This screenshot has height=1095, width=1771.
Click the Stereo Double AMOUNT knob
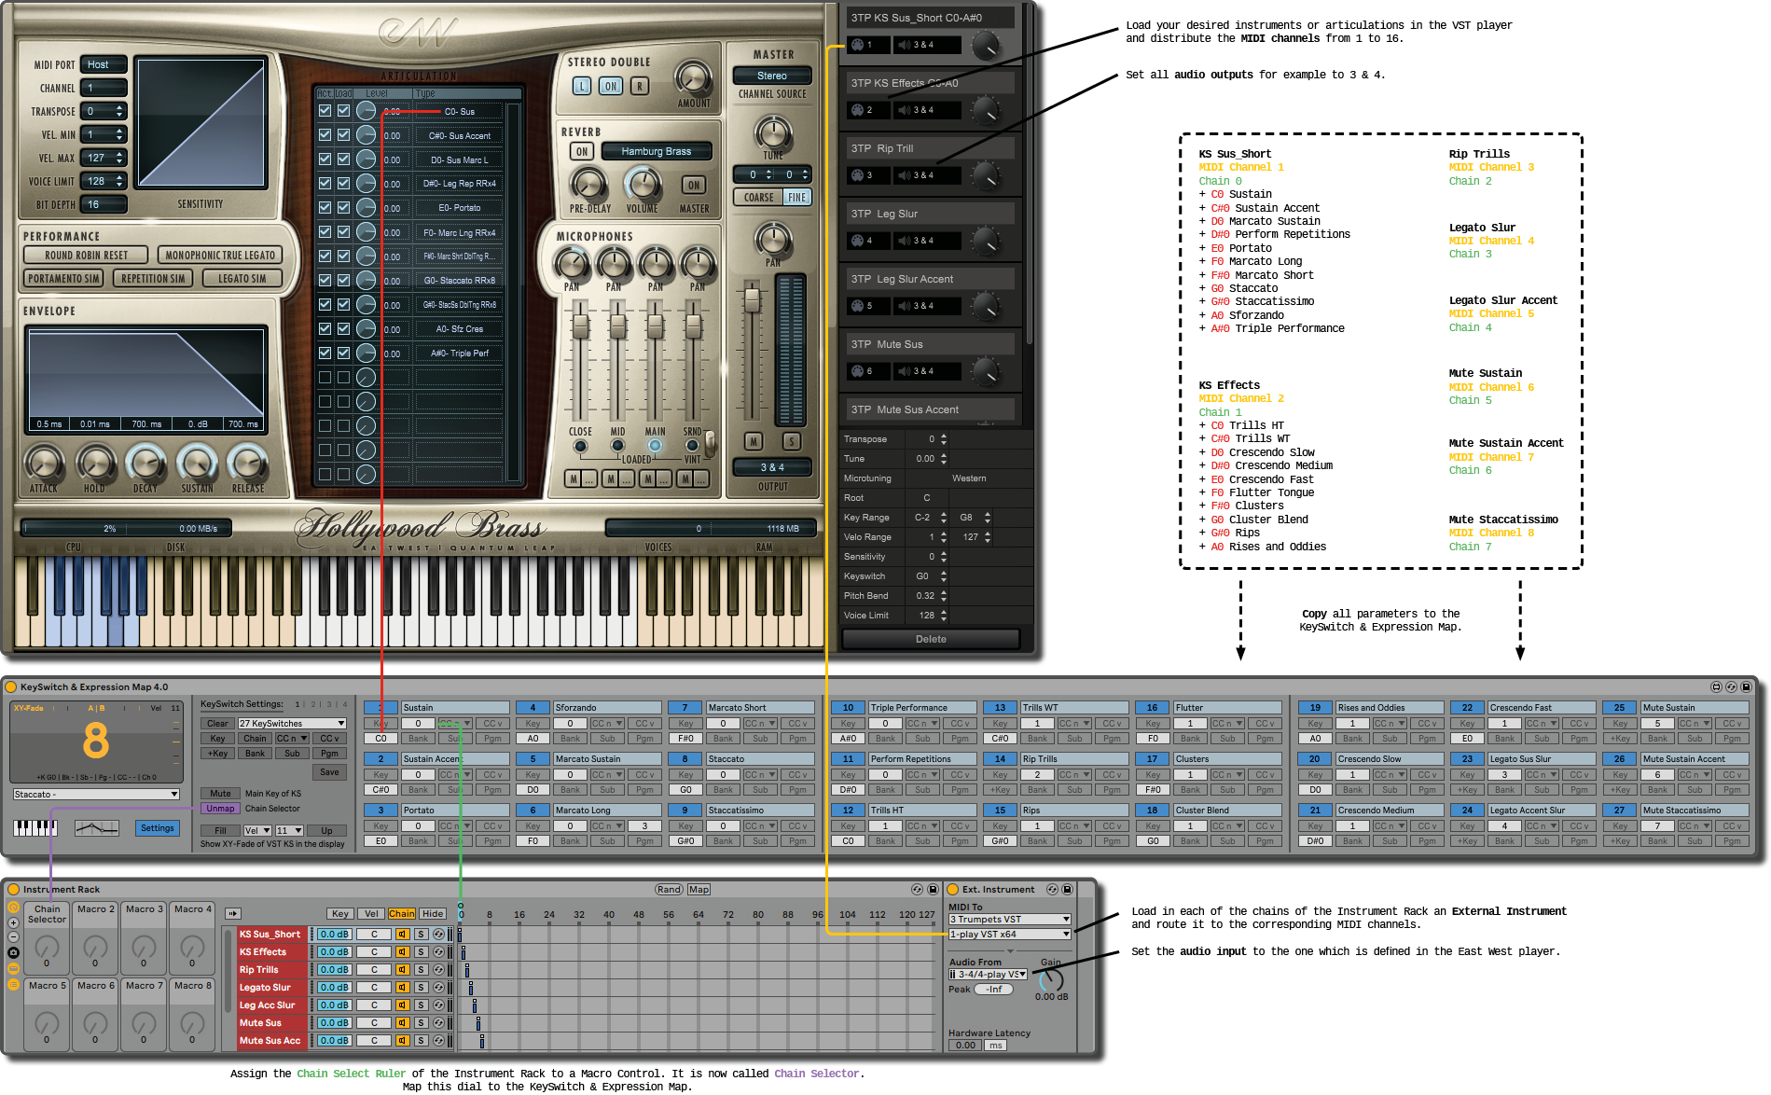pyautogui.click(x=693, y=79)
